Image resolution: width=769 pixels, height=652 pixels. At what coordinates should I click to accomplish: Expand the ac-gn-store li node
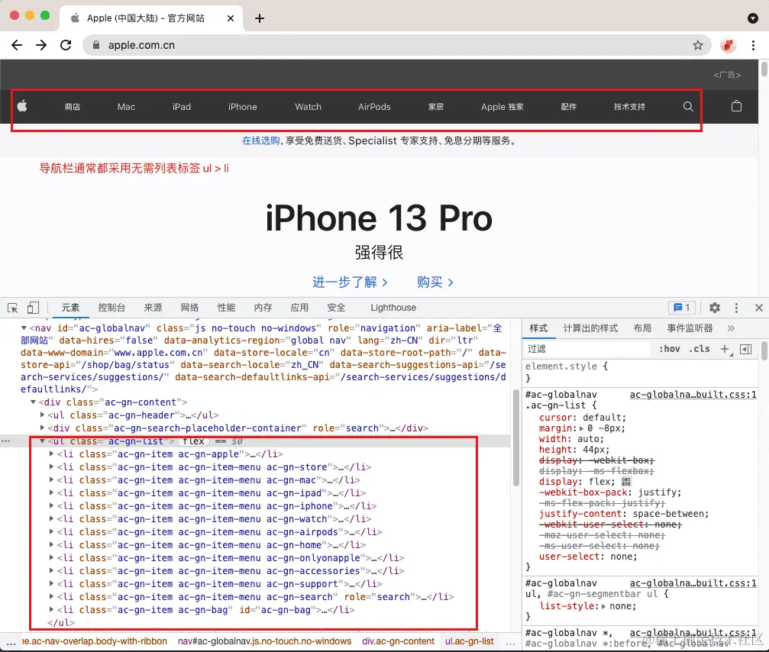pyautogui.click(x=51, y=467)
